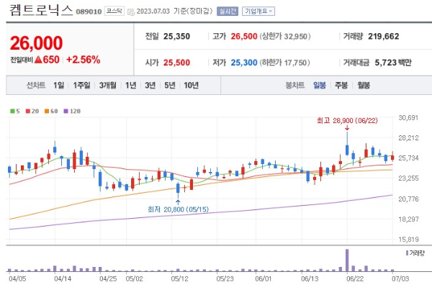Image resolution: width=432 pixels, height=295 pixels.
Task: Click the low price 25,300
Action: pos(244,63)
